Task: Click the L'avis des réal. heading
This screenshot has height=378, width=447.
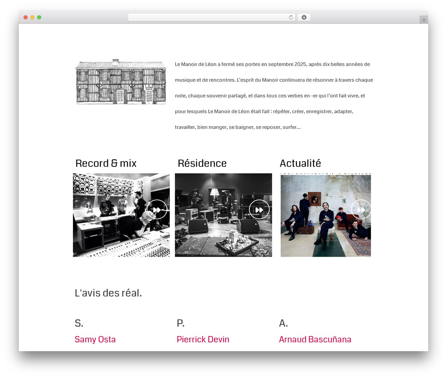Action: 108,293
